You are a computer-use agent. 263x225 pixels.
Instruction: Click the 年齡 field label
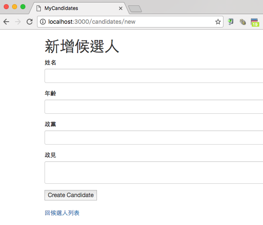point(50,93)
